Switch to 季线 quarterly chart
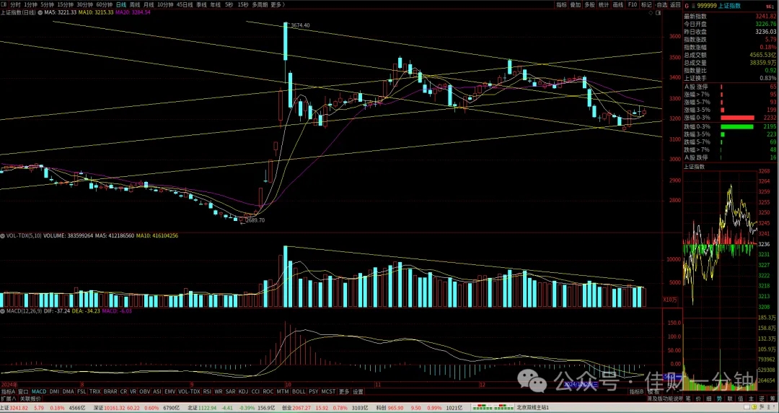The width and height of the screenshot is (779, 413). [x=202, y=4]
